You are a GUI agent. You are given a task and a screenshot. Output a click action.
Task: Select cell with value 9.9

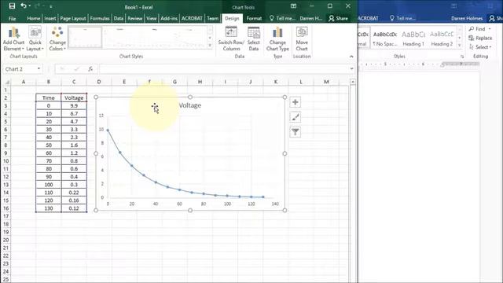(74, 105)
